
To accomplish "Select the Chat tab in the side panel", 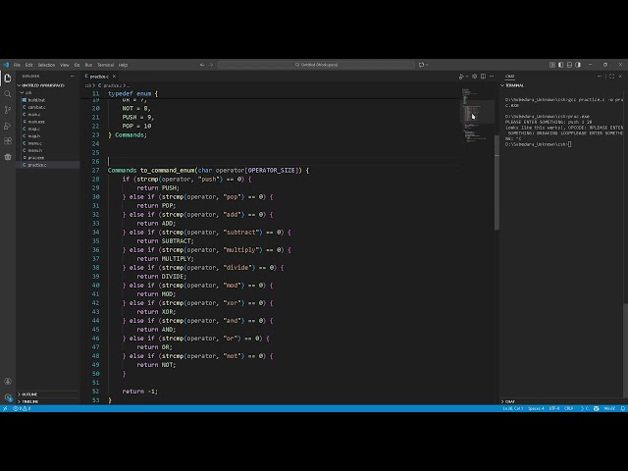I will 510,77.
